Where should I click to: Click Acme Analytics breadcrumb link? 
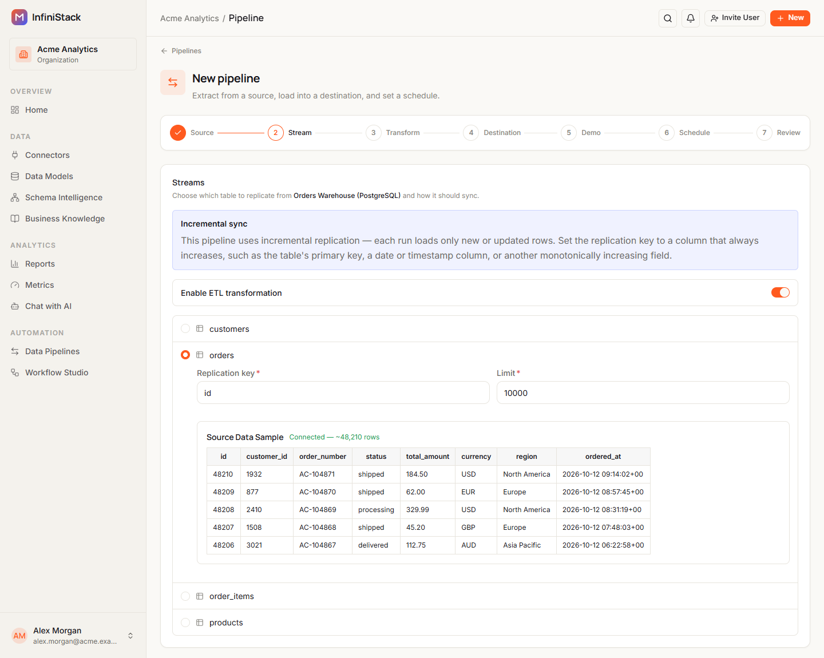pyautogui.click(x=189, y=18)
